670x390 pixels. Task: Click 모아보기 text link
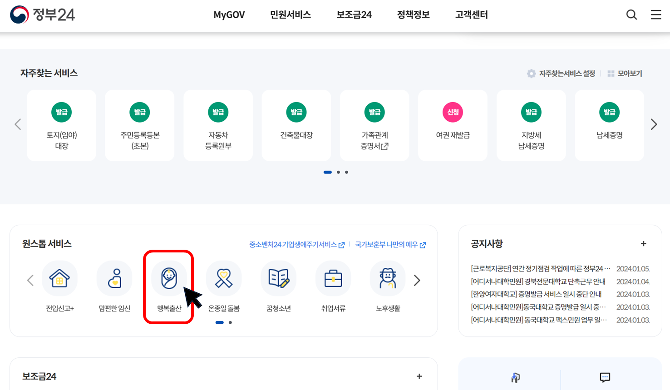630,74
